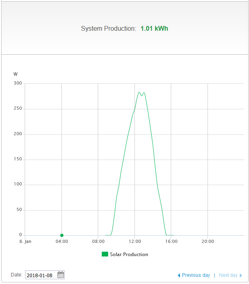This screenshot has width=249, height=284.
Task: Click the 300 y-axis label
Action: (18, 83)
